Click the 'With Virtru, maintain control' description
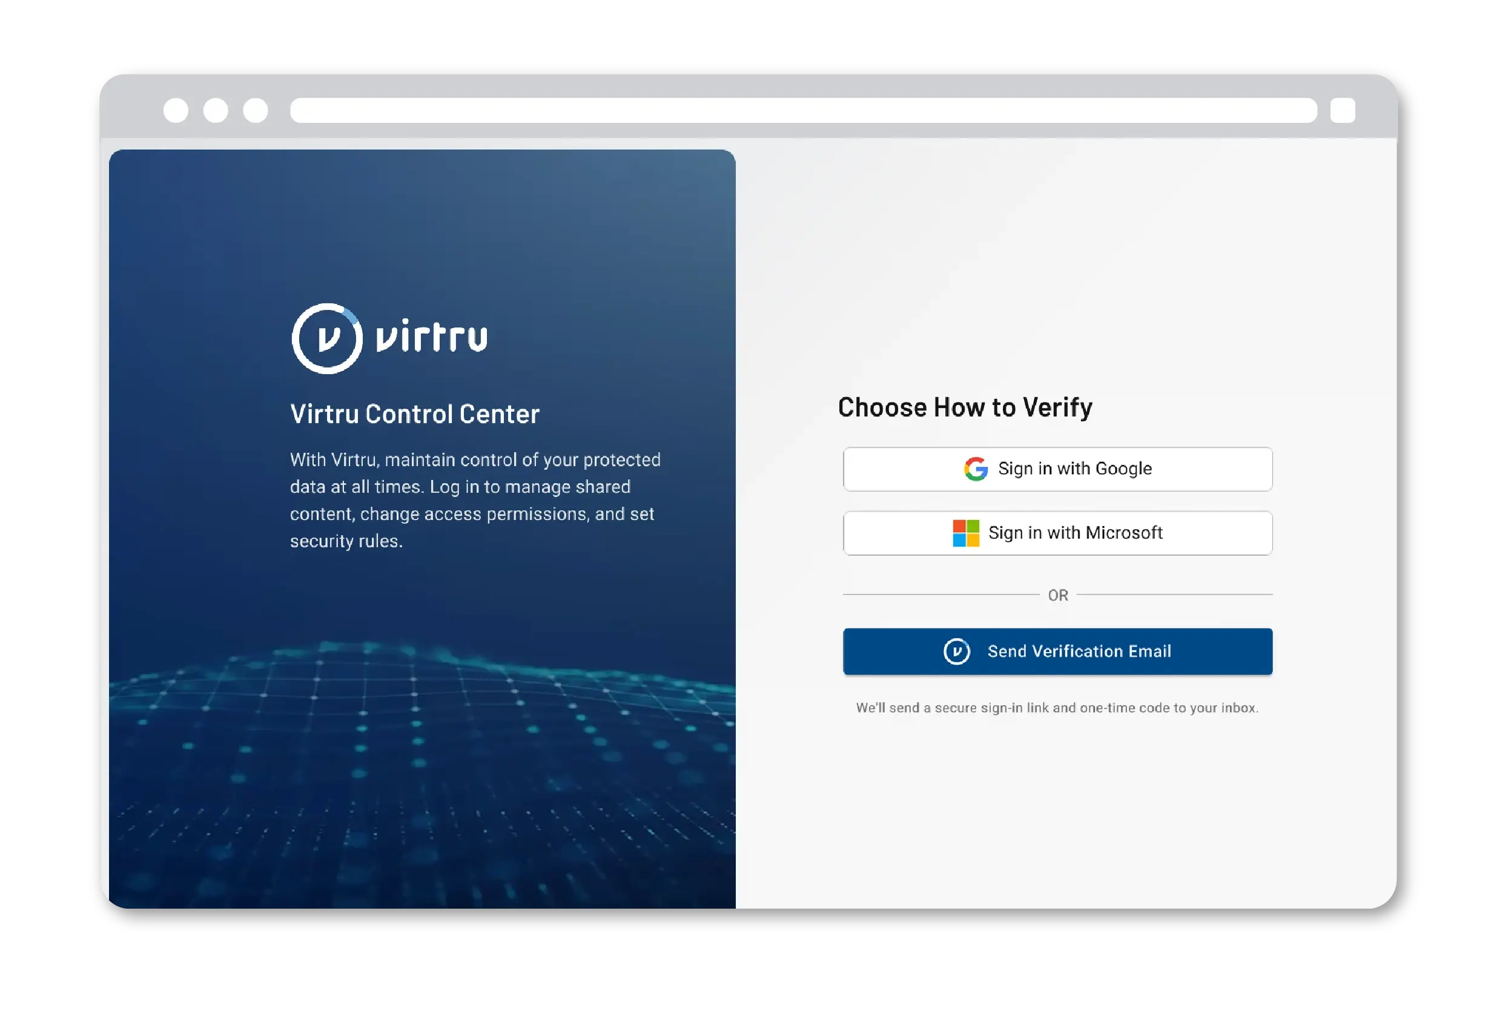This screenshot has width=1494, height=1017. pyautogui.click(x=475, y=500)
